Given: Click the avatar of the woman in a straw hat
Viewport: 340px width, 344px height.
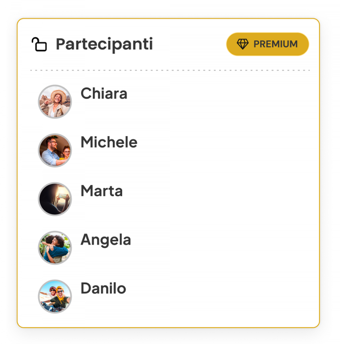Looking at the screenshot, I should point(55,102).
